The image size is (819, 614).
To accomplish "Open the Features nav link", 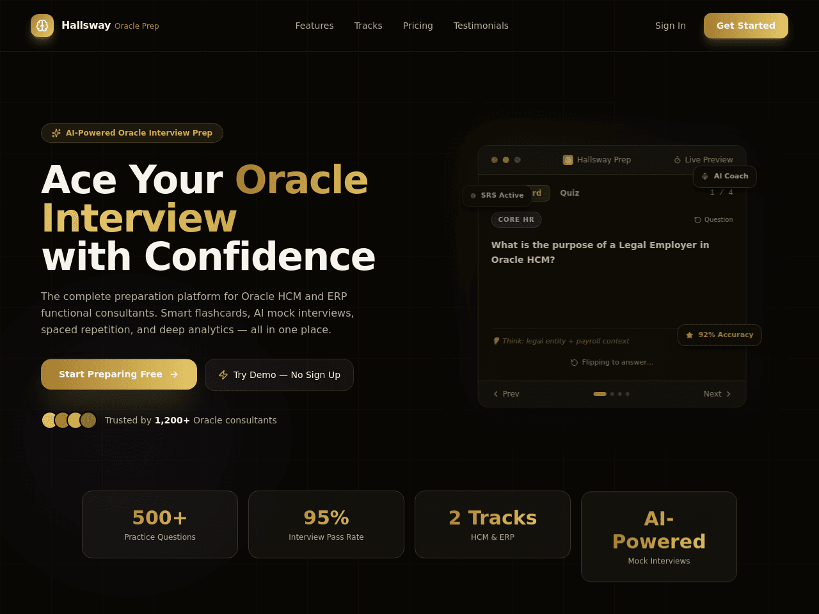I will pos(315,26).
